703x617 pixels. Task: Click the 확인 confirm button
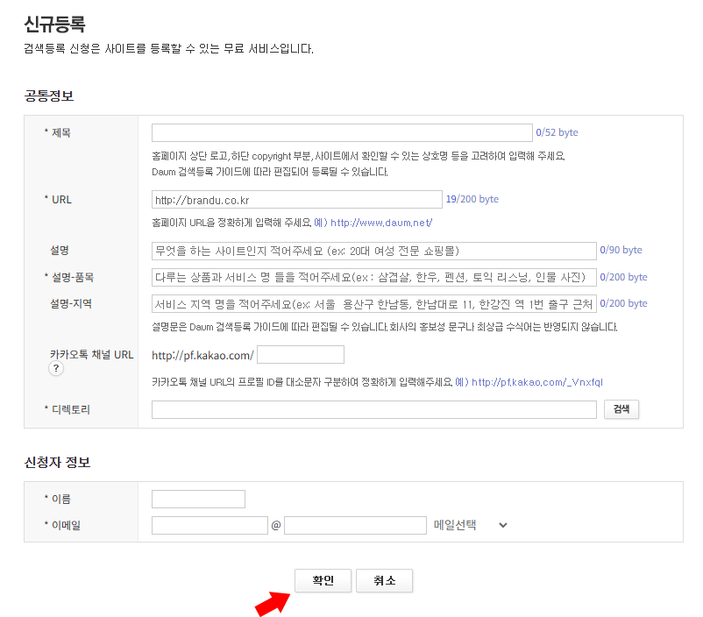323,580
